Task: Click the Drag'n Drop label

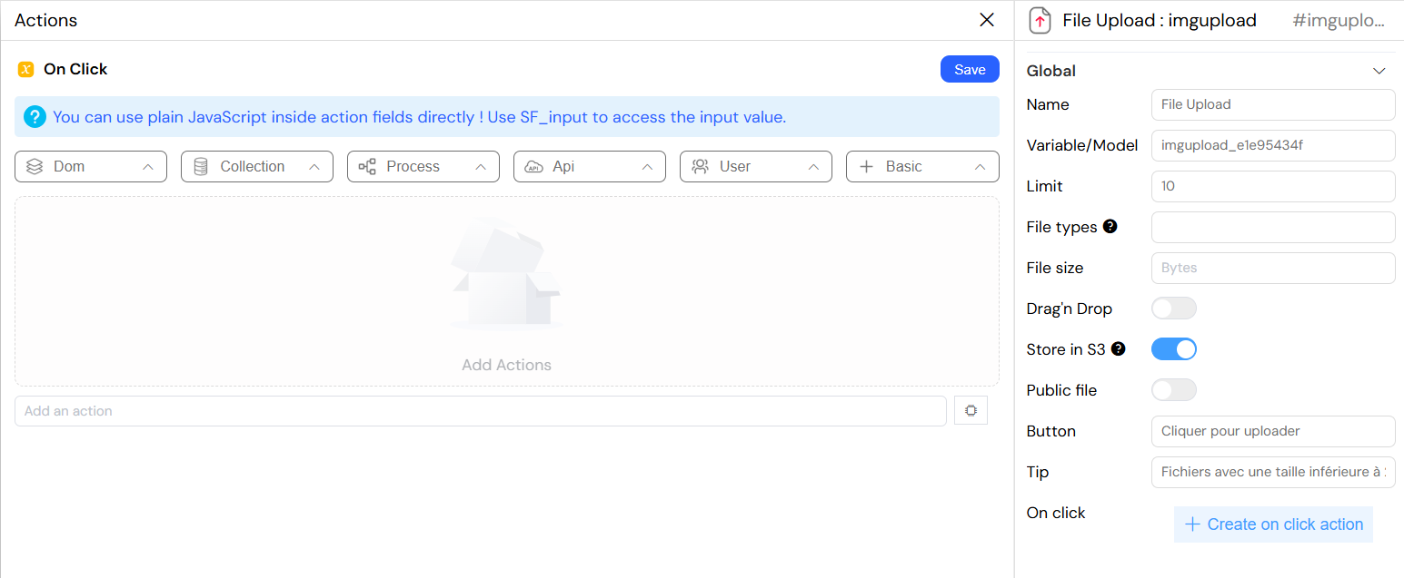Action: [1070, 309]
